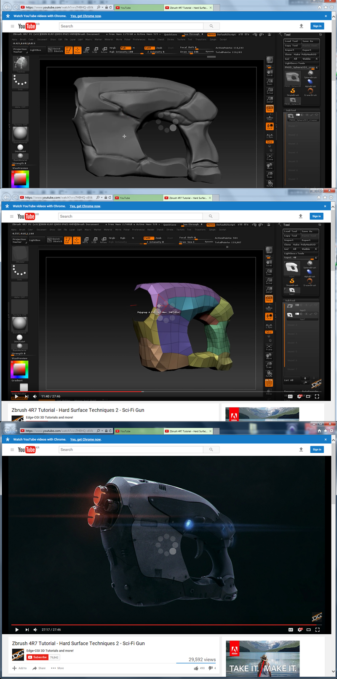
Task: Go back in the bottom browser window
Action: (x=7, y=430)
